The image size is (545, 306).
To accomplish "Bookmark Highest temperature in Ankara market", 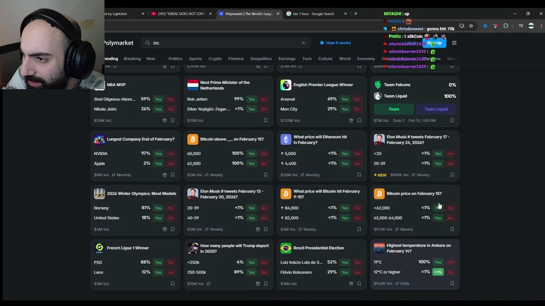I will click(452, 283).
